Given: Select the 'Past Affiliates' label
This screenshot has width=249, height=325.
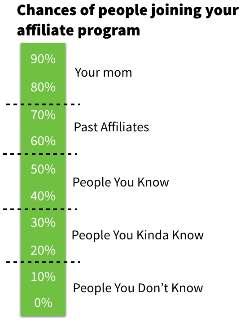Looking at the screenshot, I should (x=111, y=127).
